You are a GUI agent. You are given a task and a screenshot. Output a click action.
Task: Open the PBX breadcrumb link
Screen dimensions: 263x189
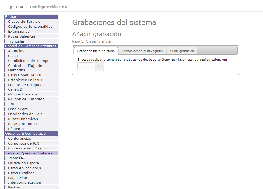coord(19,7)
